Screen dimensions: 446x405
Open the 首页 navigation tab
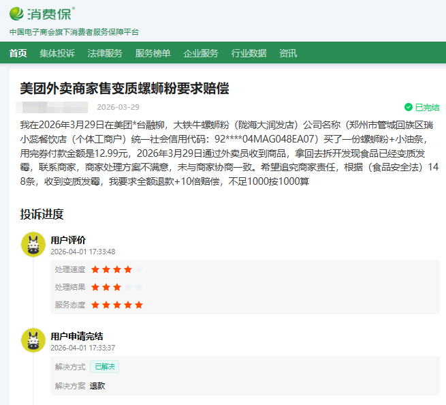18,53
